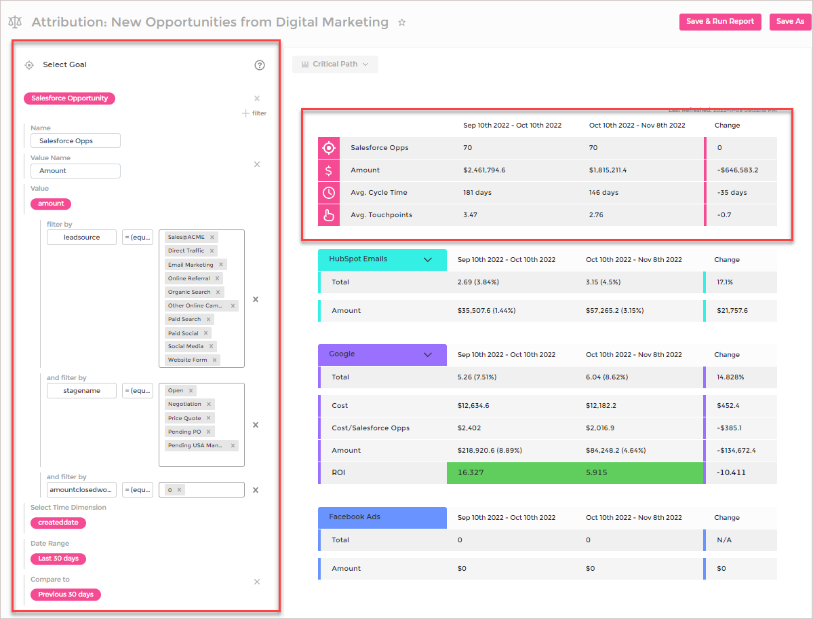This screenshot has height=619, width=813.
Task: Change the Last 30 days date range
Action: coord(58,559)
